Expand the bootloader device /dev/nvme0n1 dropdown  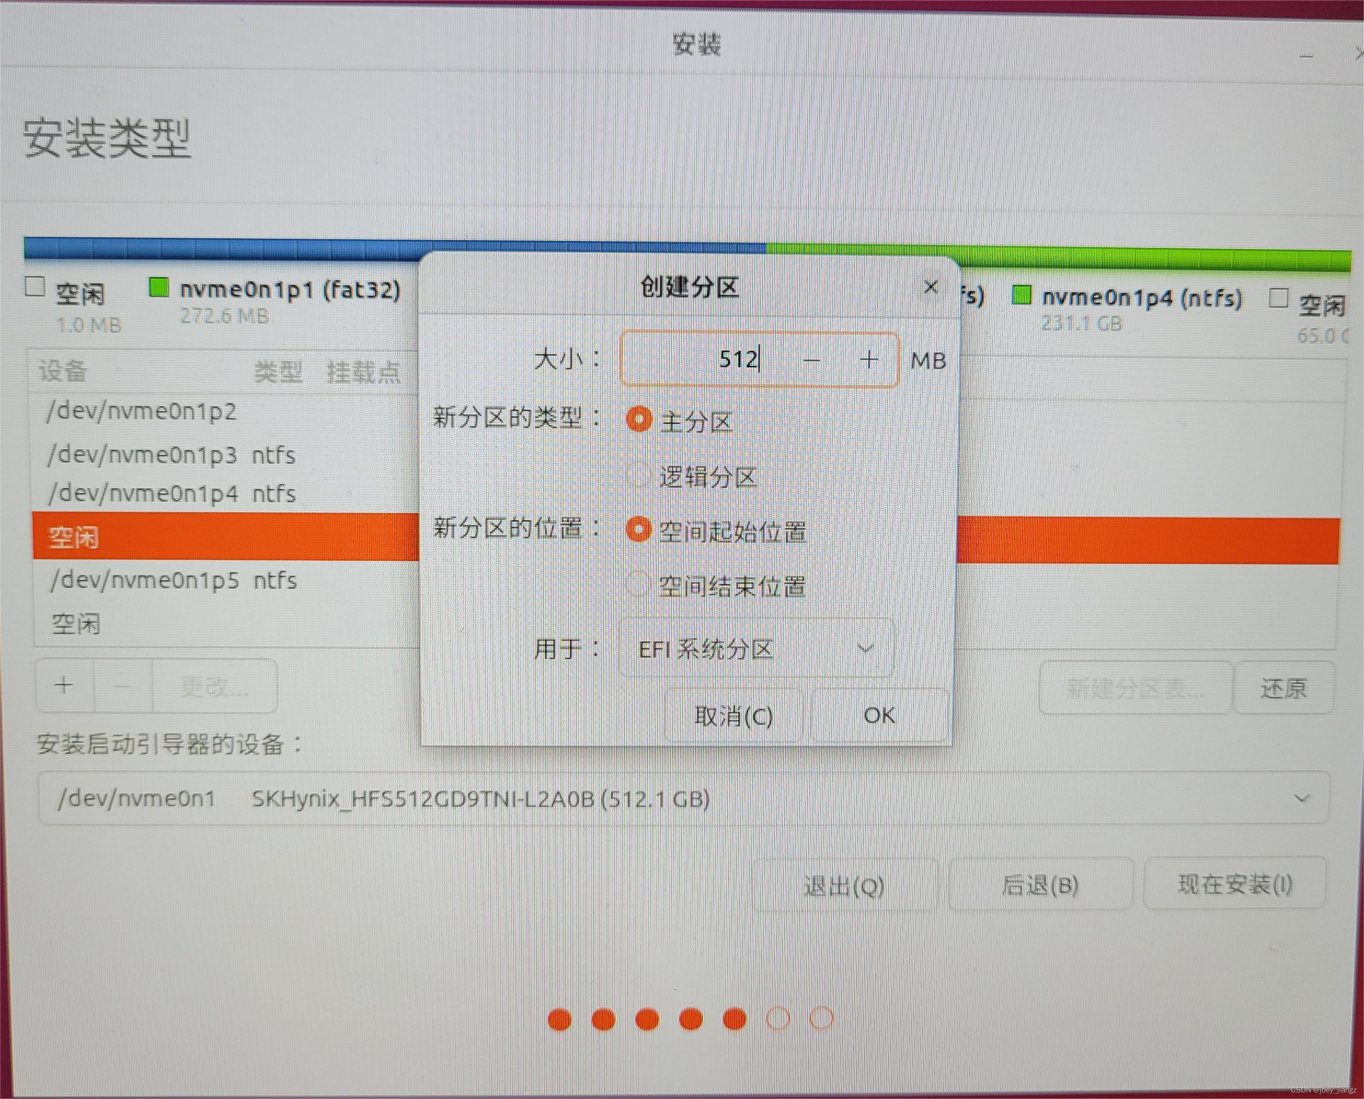(x=683, y=798)
